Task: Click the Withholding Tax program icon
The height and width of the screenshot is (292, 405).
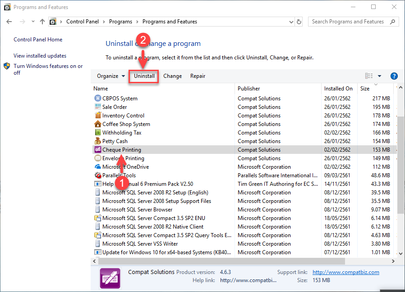Action: click(x=97, y=132)
